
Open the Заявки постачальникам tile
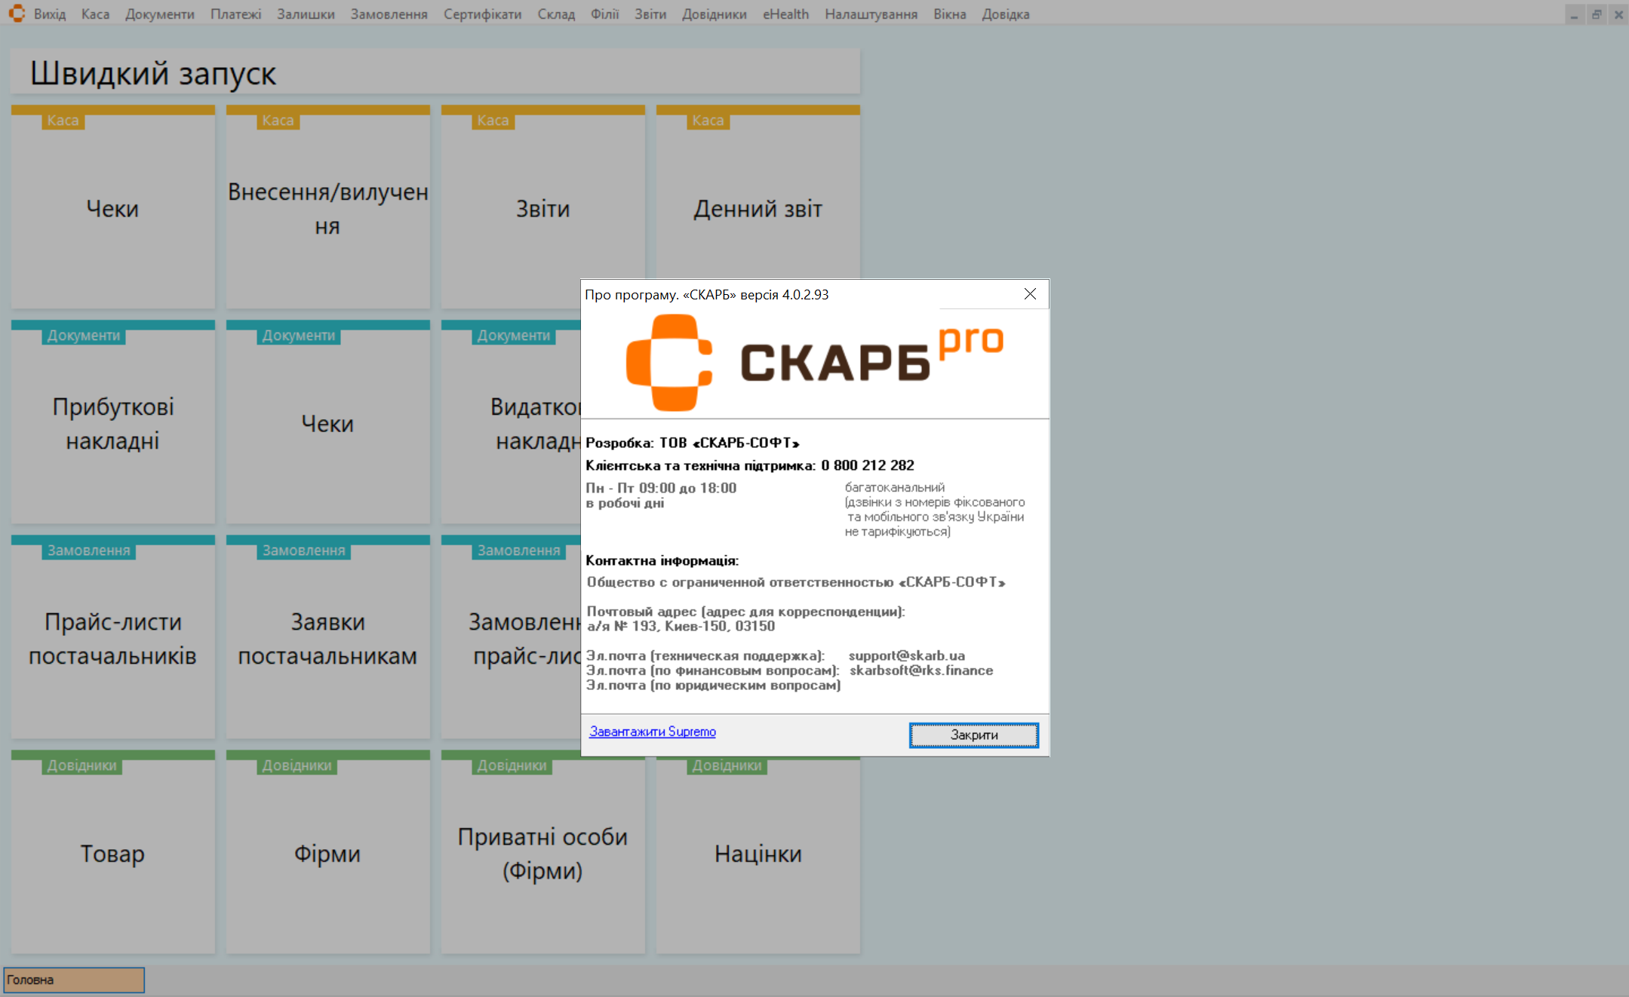tap(327, 638)
